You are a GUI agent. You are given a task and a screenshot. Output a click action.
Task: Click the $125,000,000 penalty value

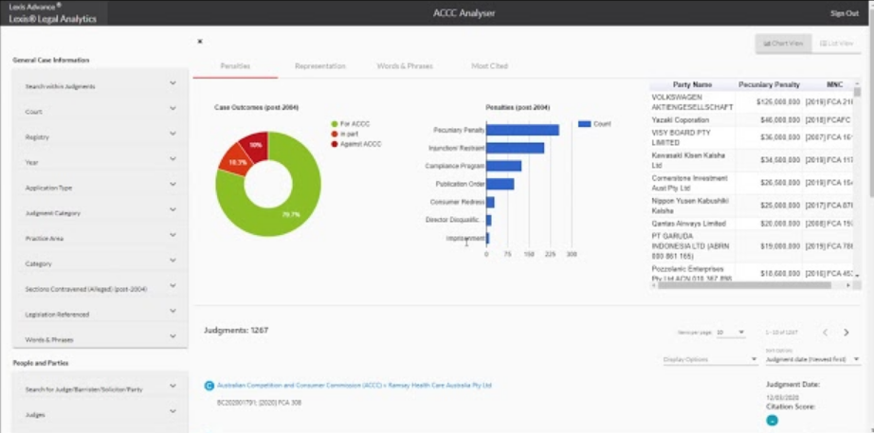pyautogui.click(x=778, y=102)
